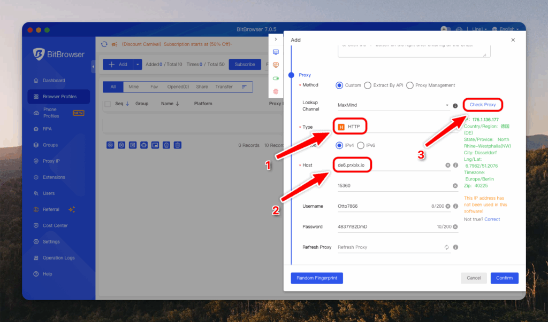Switch to the Transfer tab
The height and width of the screenshot is (322, 548).
pyautogui.click(x=224, y=87)
